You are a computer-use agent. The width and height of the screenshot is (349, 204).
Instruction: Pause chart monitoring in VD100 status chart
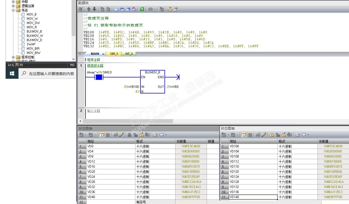(x=250, y=135)
